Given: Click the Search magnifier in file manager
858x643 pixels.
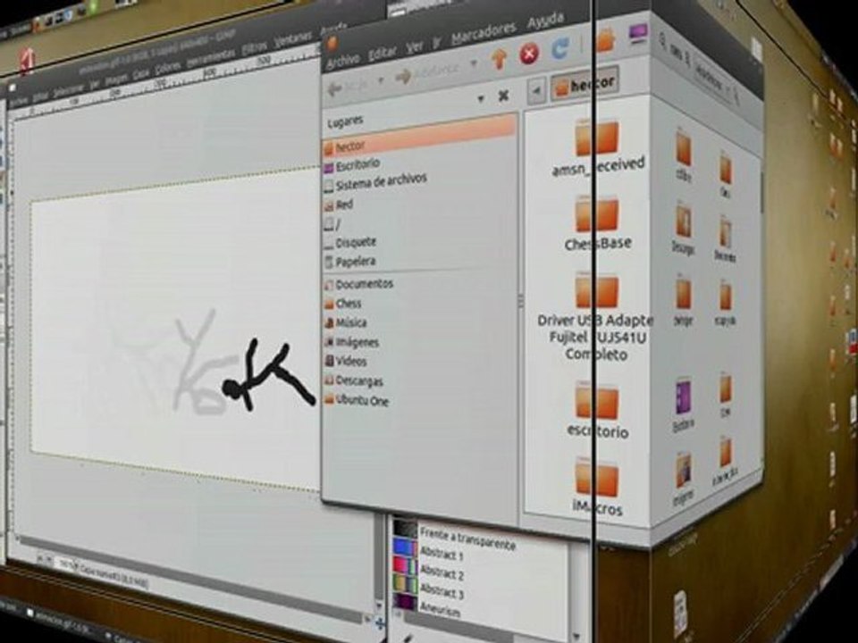Looking at the screenshot, I should tap(663, 40).
